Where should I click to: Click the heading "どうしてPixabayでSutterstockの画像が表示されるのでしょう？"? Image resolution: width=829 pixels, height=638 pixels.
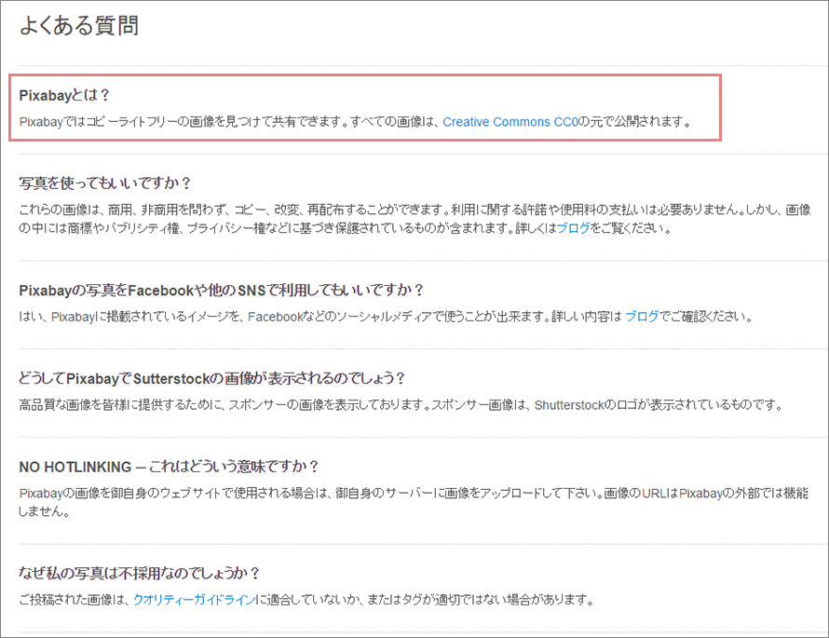tap(212, 378)
